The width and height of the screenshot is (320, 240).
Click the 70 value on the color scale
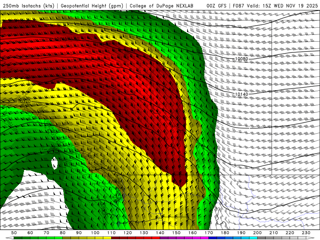click(46, 233)
